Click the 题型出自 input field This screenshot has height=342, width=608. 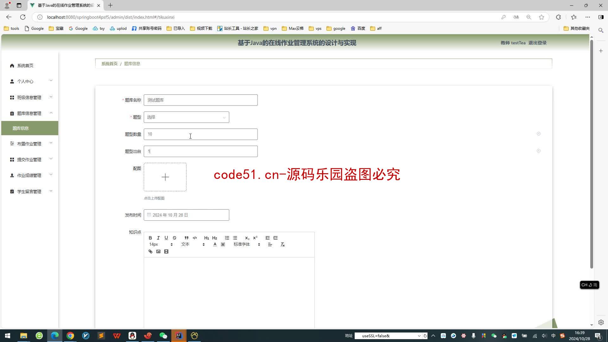[x=201, y=151]
